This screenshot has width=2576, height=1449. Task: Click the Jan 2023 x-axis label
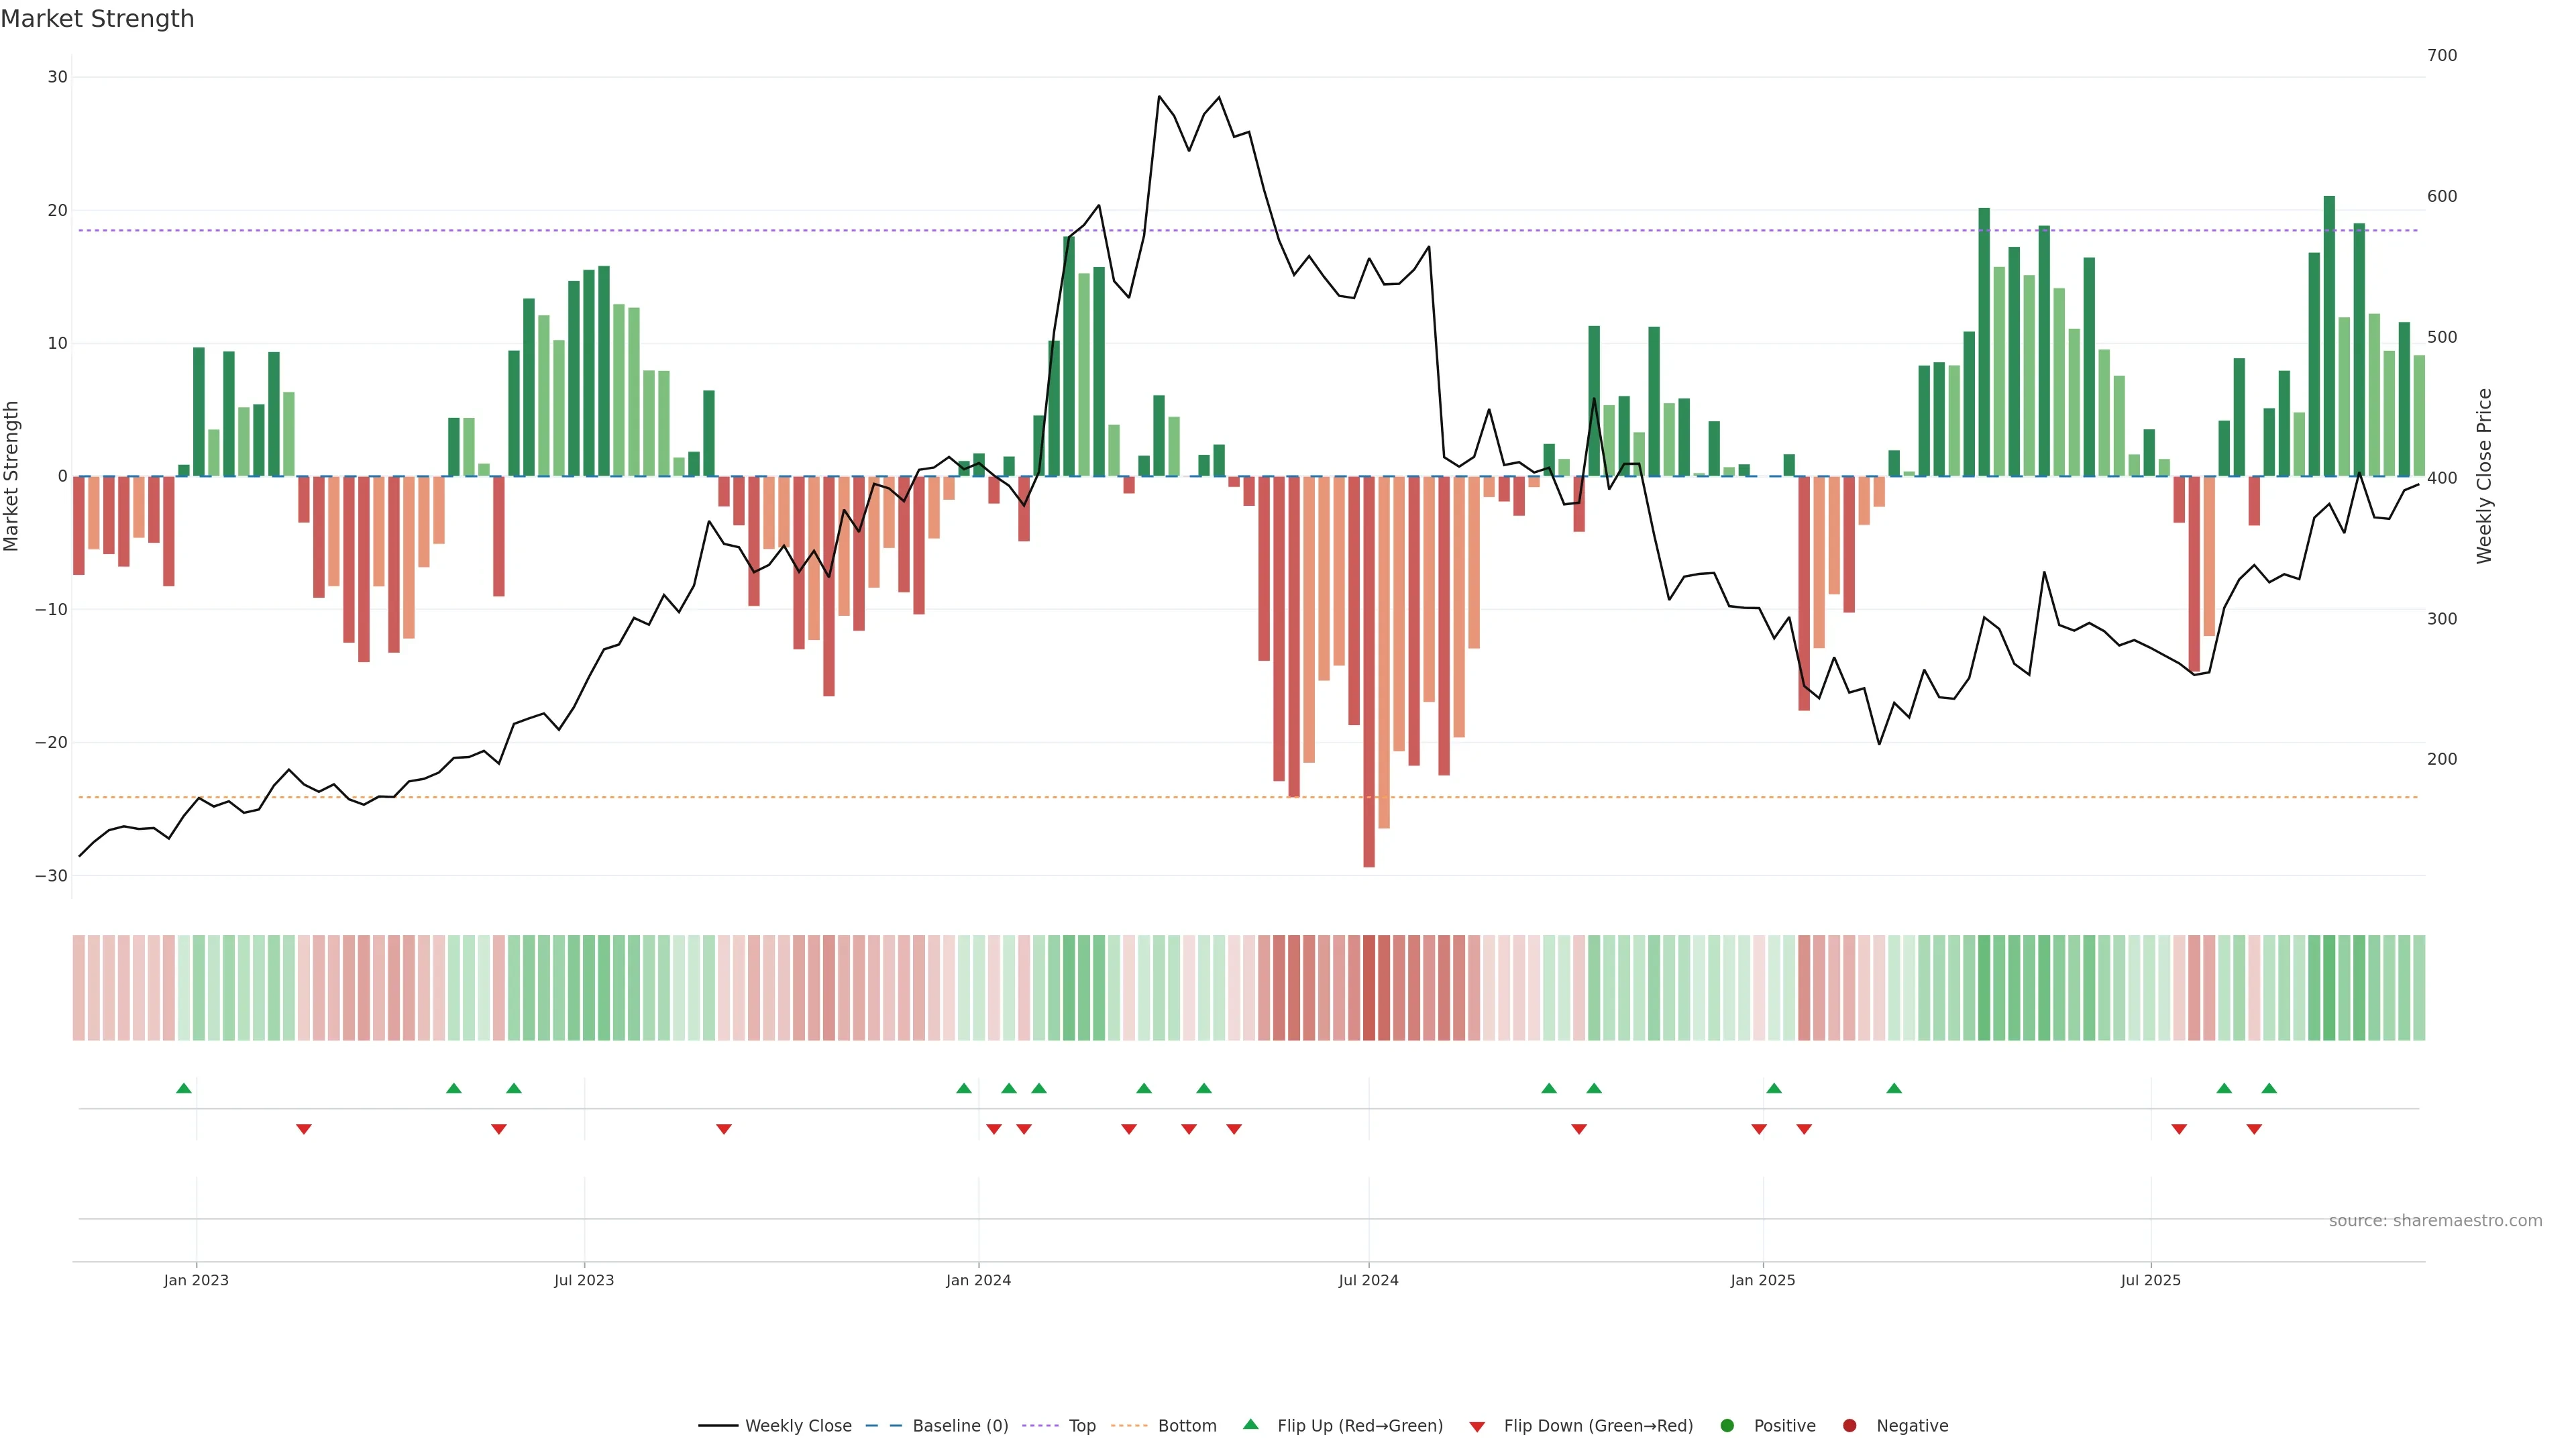(x=196, y=1280)
